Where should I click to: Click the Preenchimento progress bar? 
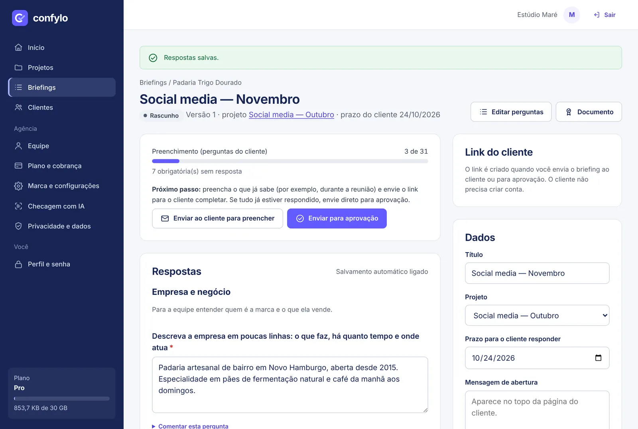click(290, 161)
